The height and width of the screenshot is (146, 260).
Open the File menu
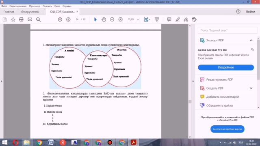[x=4, y=6]
